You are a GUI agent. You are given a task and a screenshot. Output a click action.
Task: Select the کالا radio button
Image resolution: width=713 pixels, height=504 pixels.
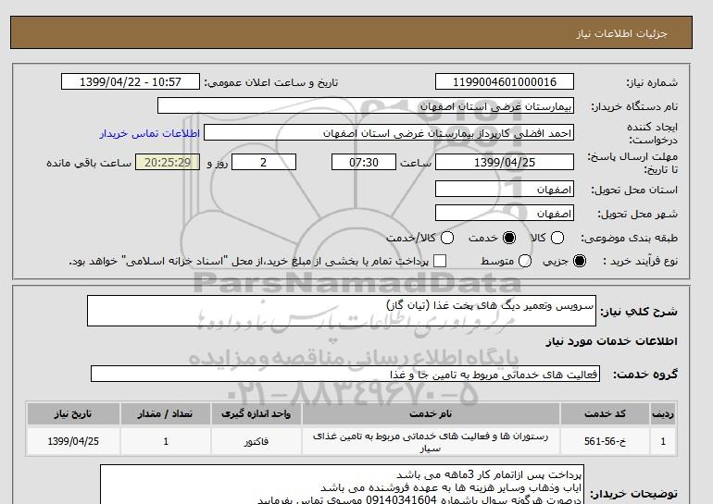pyautogui.click(x=557, y=238)
